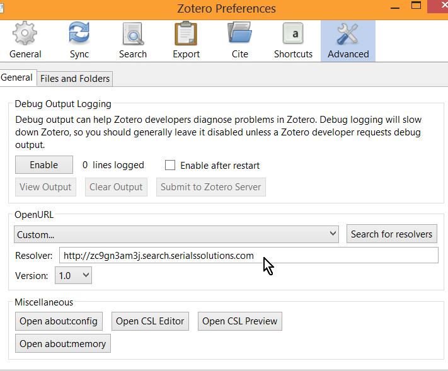Click the disabled View Output button
The image size is (448, 371).
pyautogui.click(x=45, y=187)
